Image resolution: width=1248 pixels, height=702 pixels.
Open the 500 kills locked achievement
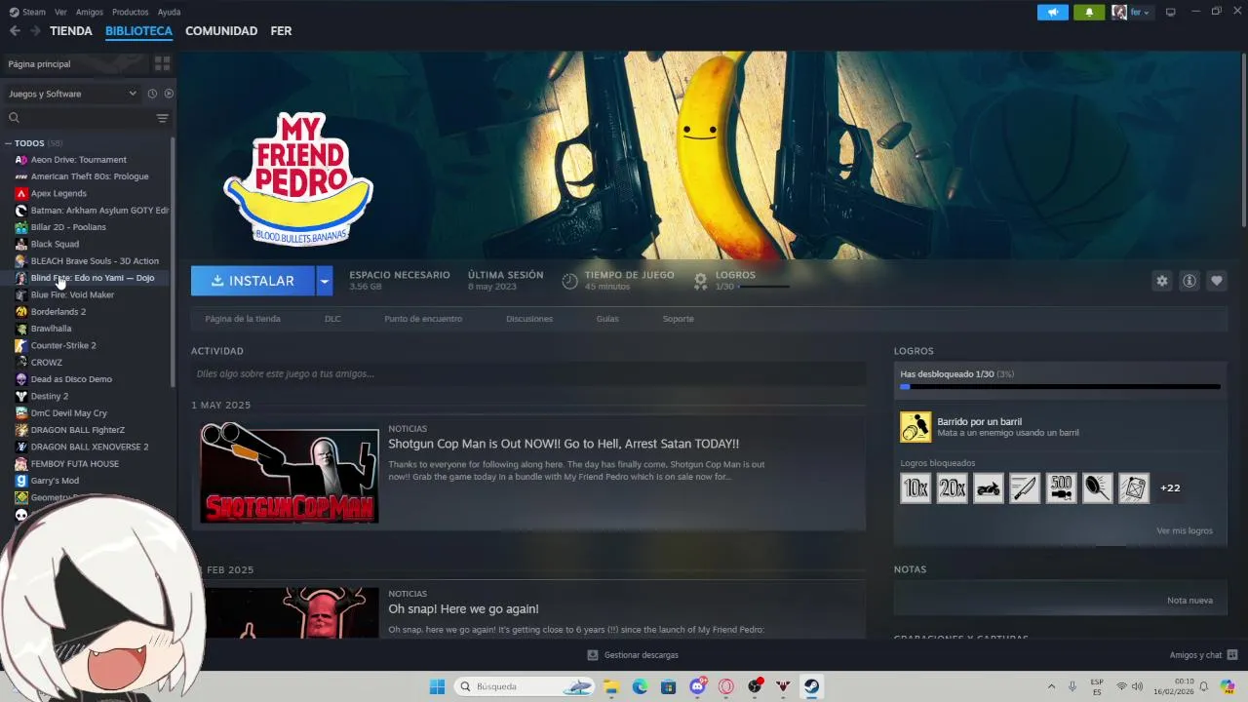(x=1062, y=487)
